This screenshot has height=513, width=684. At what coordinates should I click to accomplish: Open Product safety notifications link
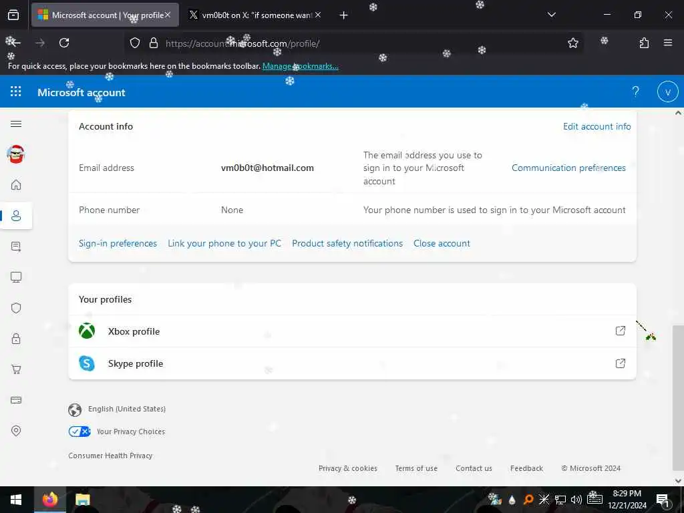coord(347,243)
